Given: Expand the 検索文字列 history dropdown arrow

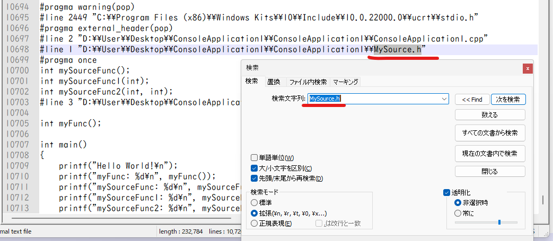Looking at the screenshot, I should tap(444, 99).
